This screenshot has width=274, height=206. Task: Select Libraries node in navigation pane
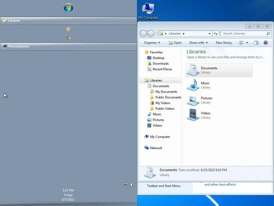(x=161, y=80)
